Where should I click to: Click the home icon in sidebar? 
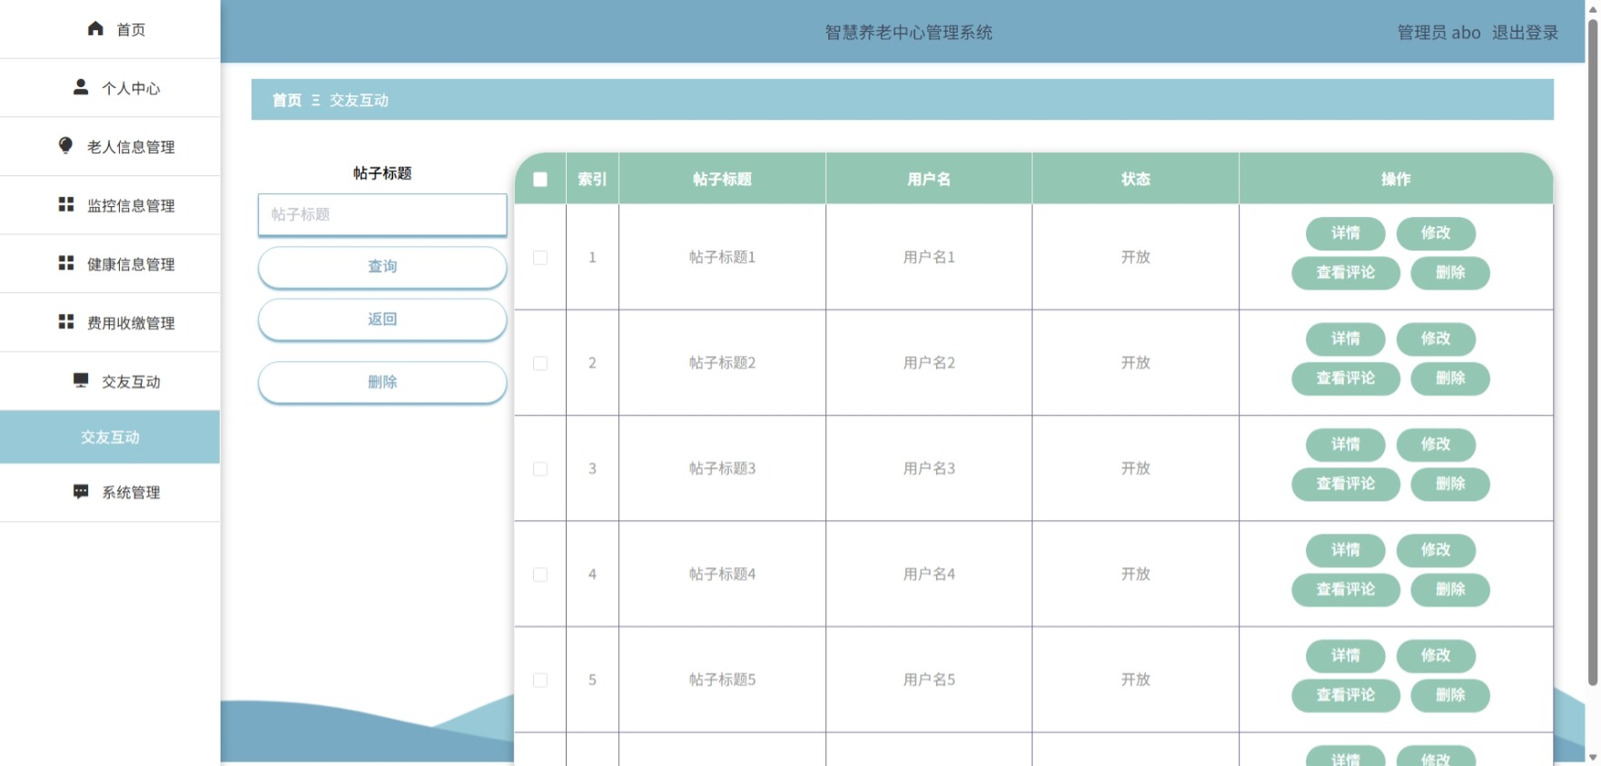[x=95, y=29]
